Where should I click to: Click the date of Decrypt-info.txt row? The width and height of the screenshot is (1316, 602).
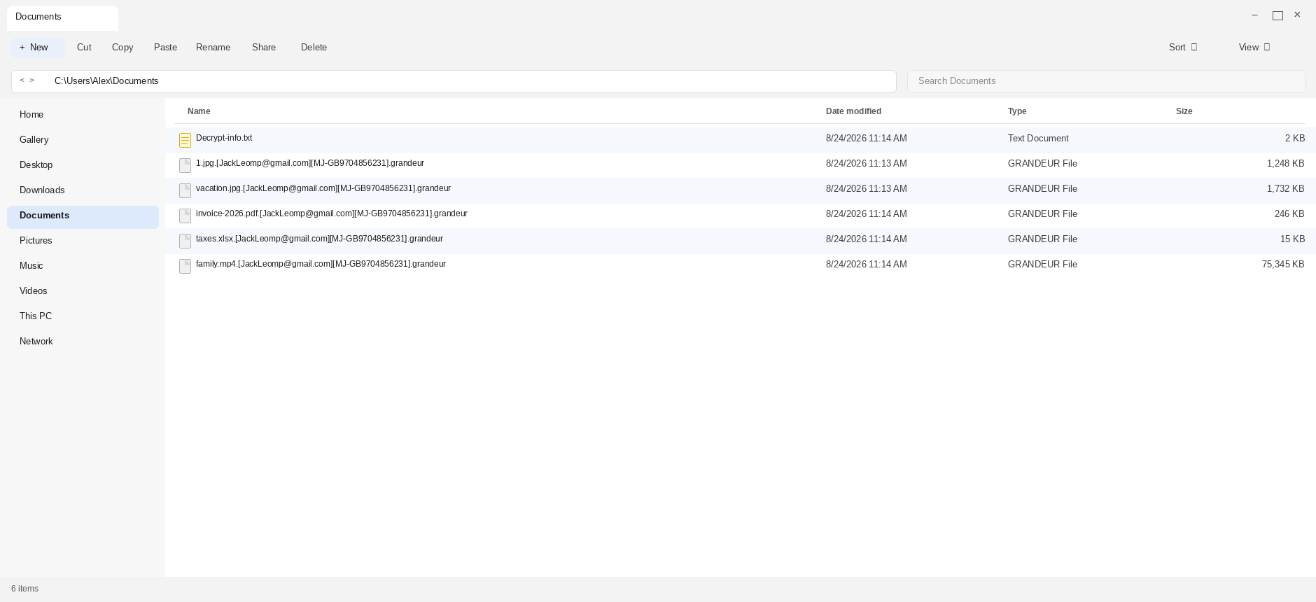click(866, 139)
